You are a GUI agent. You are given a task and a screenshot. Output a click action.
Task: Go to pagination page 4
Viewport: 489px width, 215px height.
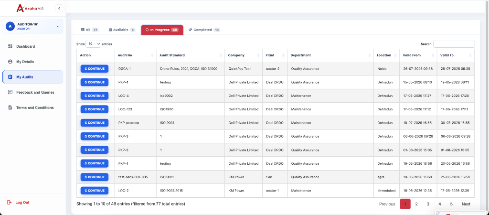point(440,204)
